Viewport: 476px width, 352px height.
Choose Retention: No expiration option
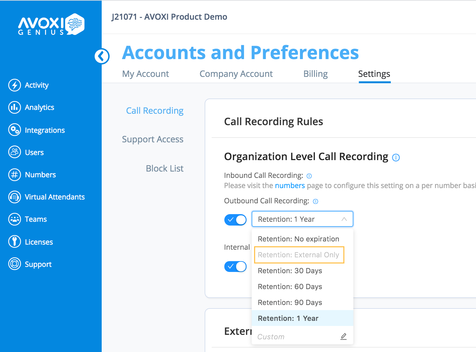298,239
